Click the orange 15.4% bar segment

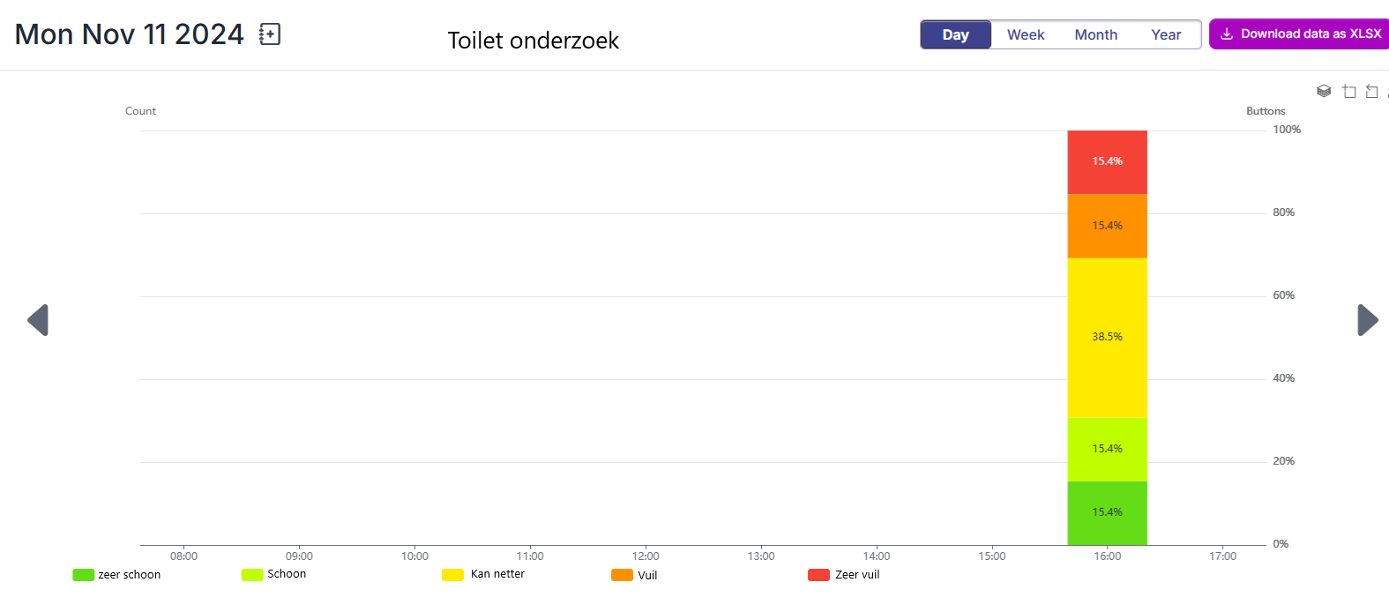pyautogui.click(x=1108, y=226)
